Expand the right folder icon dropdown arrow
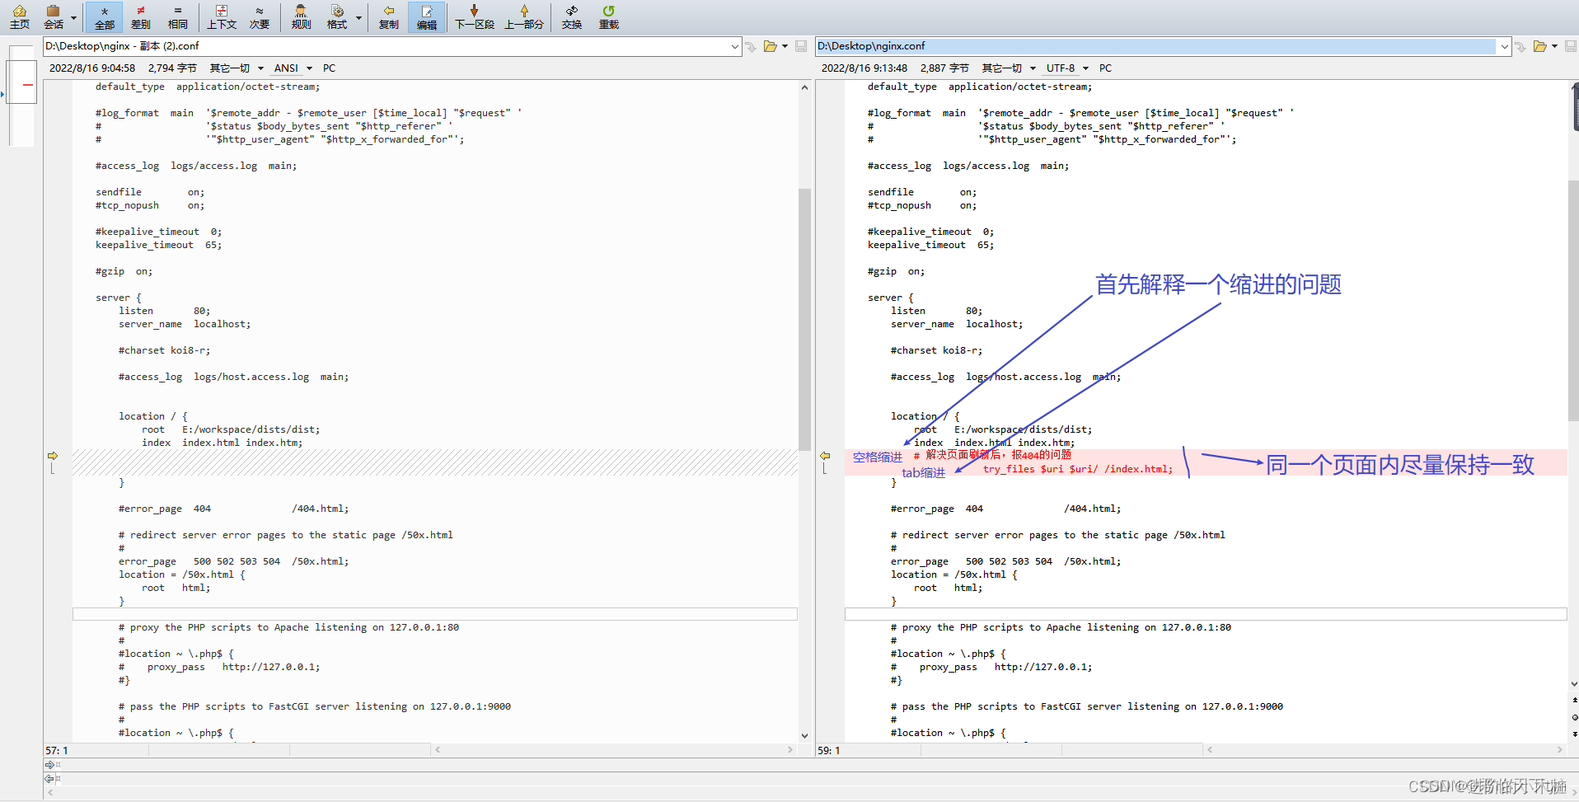Screen dimensions: 1579x802 point(1554,46)
